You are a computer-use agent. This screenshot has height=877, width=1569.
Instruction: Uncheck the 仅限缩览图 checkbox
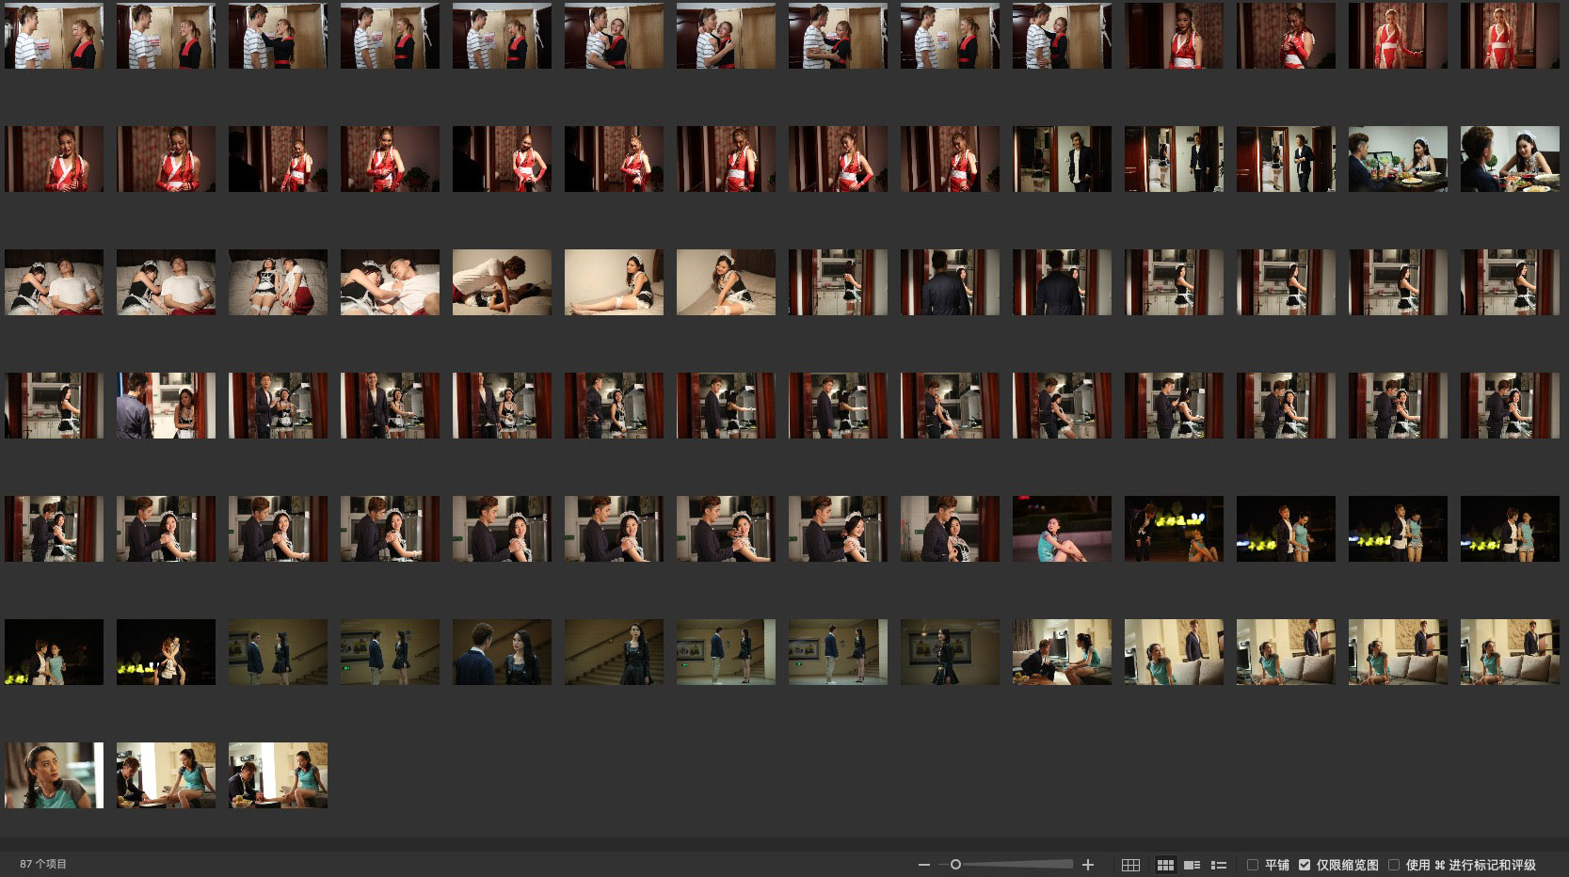(1305, 865)
